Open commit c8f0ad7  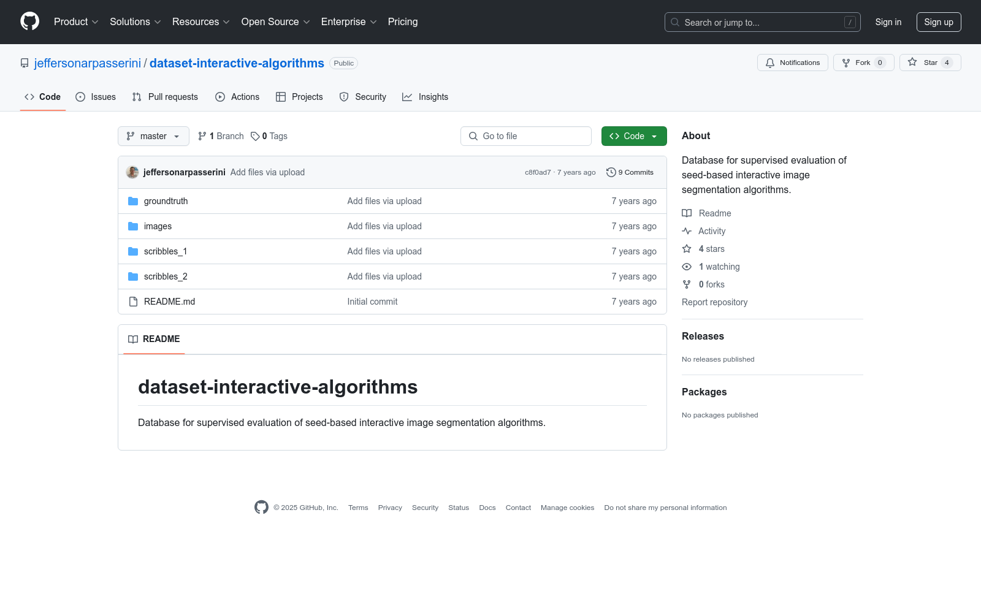(x=538, y=172)
